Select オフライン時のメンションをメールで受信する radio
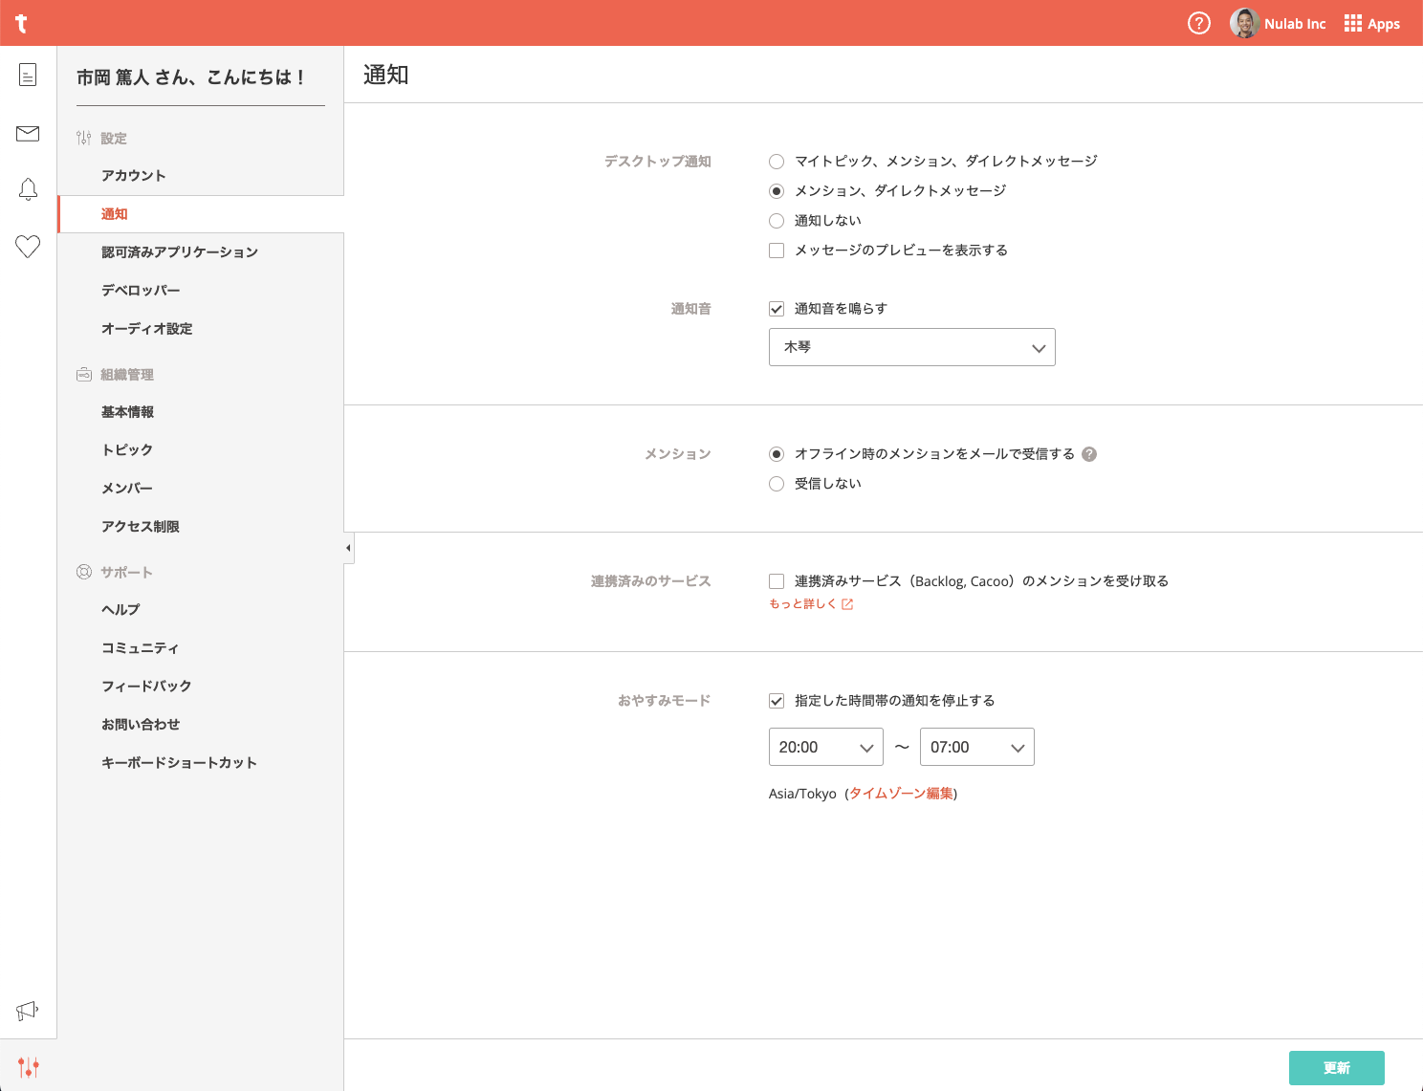This screenshot has width=1423, height=1091. 777,454
